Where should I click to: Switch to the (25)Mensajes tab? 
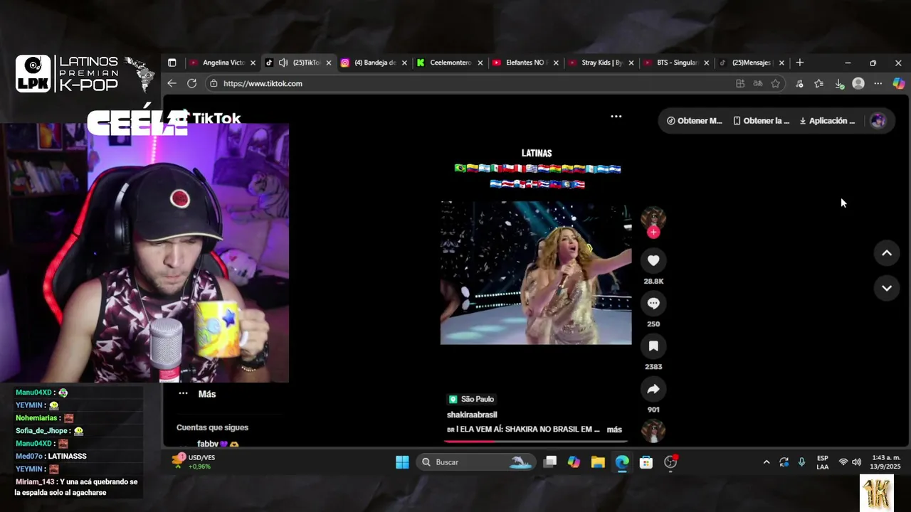tap(752, 63)
